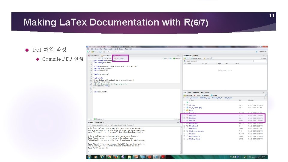This screenshot has height=162, width=288.
Task: Click the load workspace icon in Environment pane
Action: point(184,58)
